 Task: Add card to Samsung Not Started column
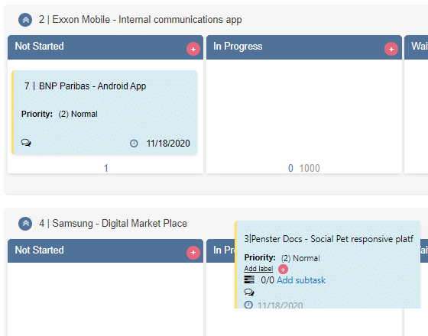[193, 253]
